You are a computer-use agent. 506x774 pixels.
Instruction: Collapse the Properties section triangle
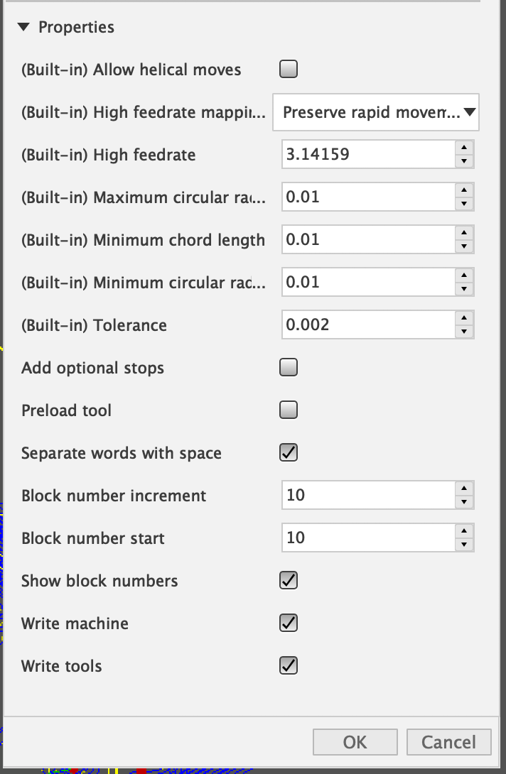pos(23,28)
